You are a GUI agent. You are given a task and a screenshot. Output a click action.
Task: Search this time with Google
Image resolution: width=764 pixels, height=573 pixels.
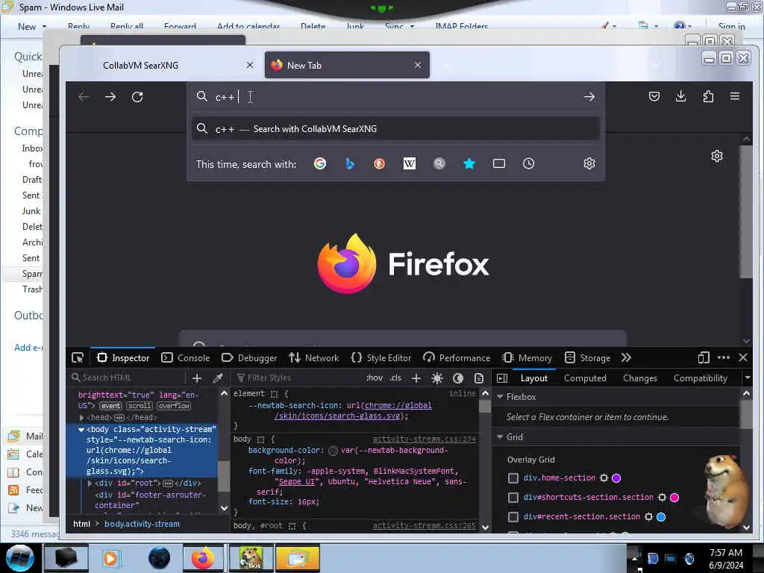pyautogui.click(x=319, y=163)
